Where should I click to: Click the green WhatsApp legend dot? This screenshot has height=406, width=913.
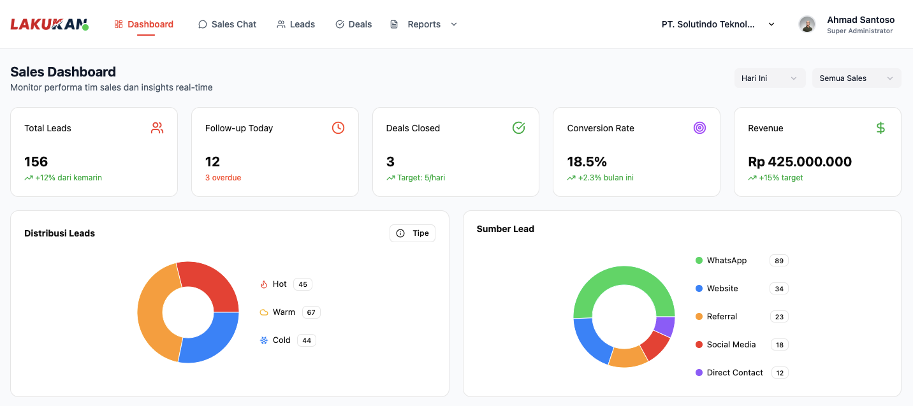tap(699, 261)
